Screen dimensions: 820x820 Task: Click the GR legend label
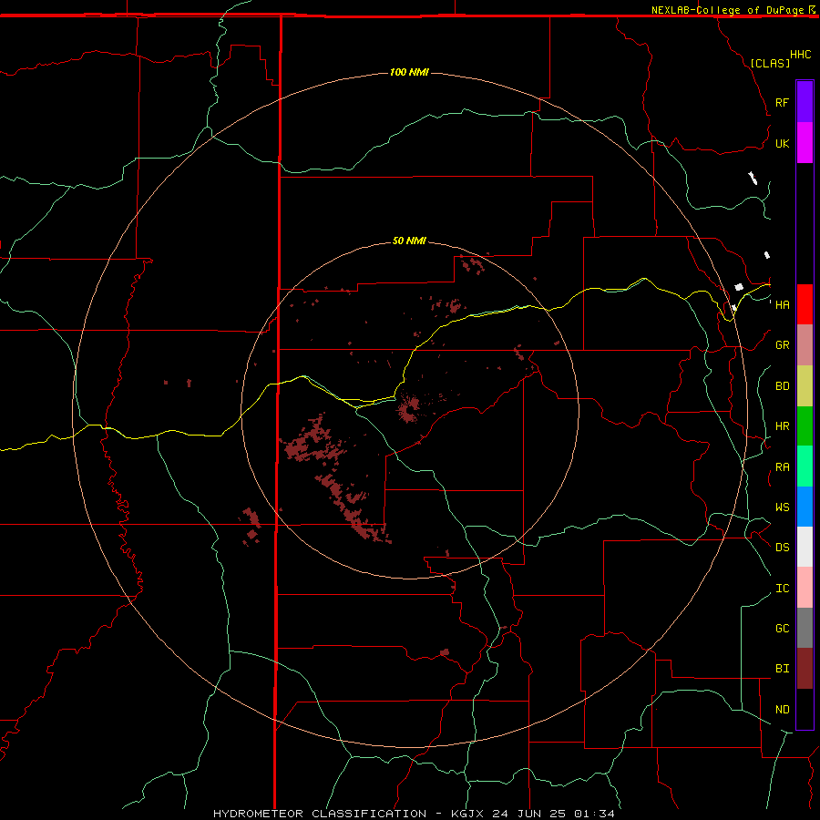[782, 345]
